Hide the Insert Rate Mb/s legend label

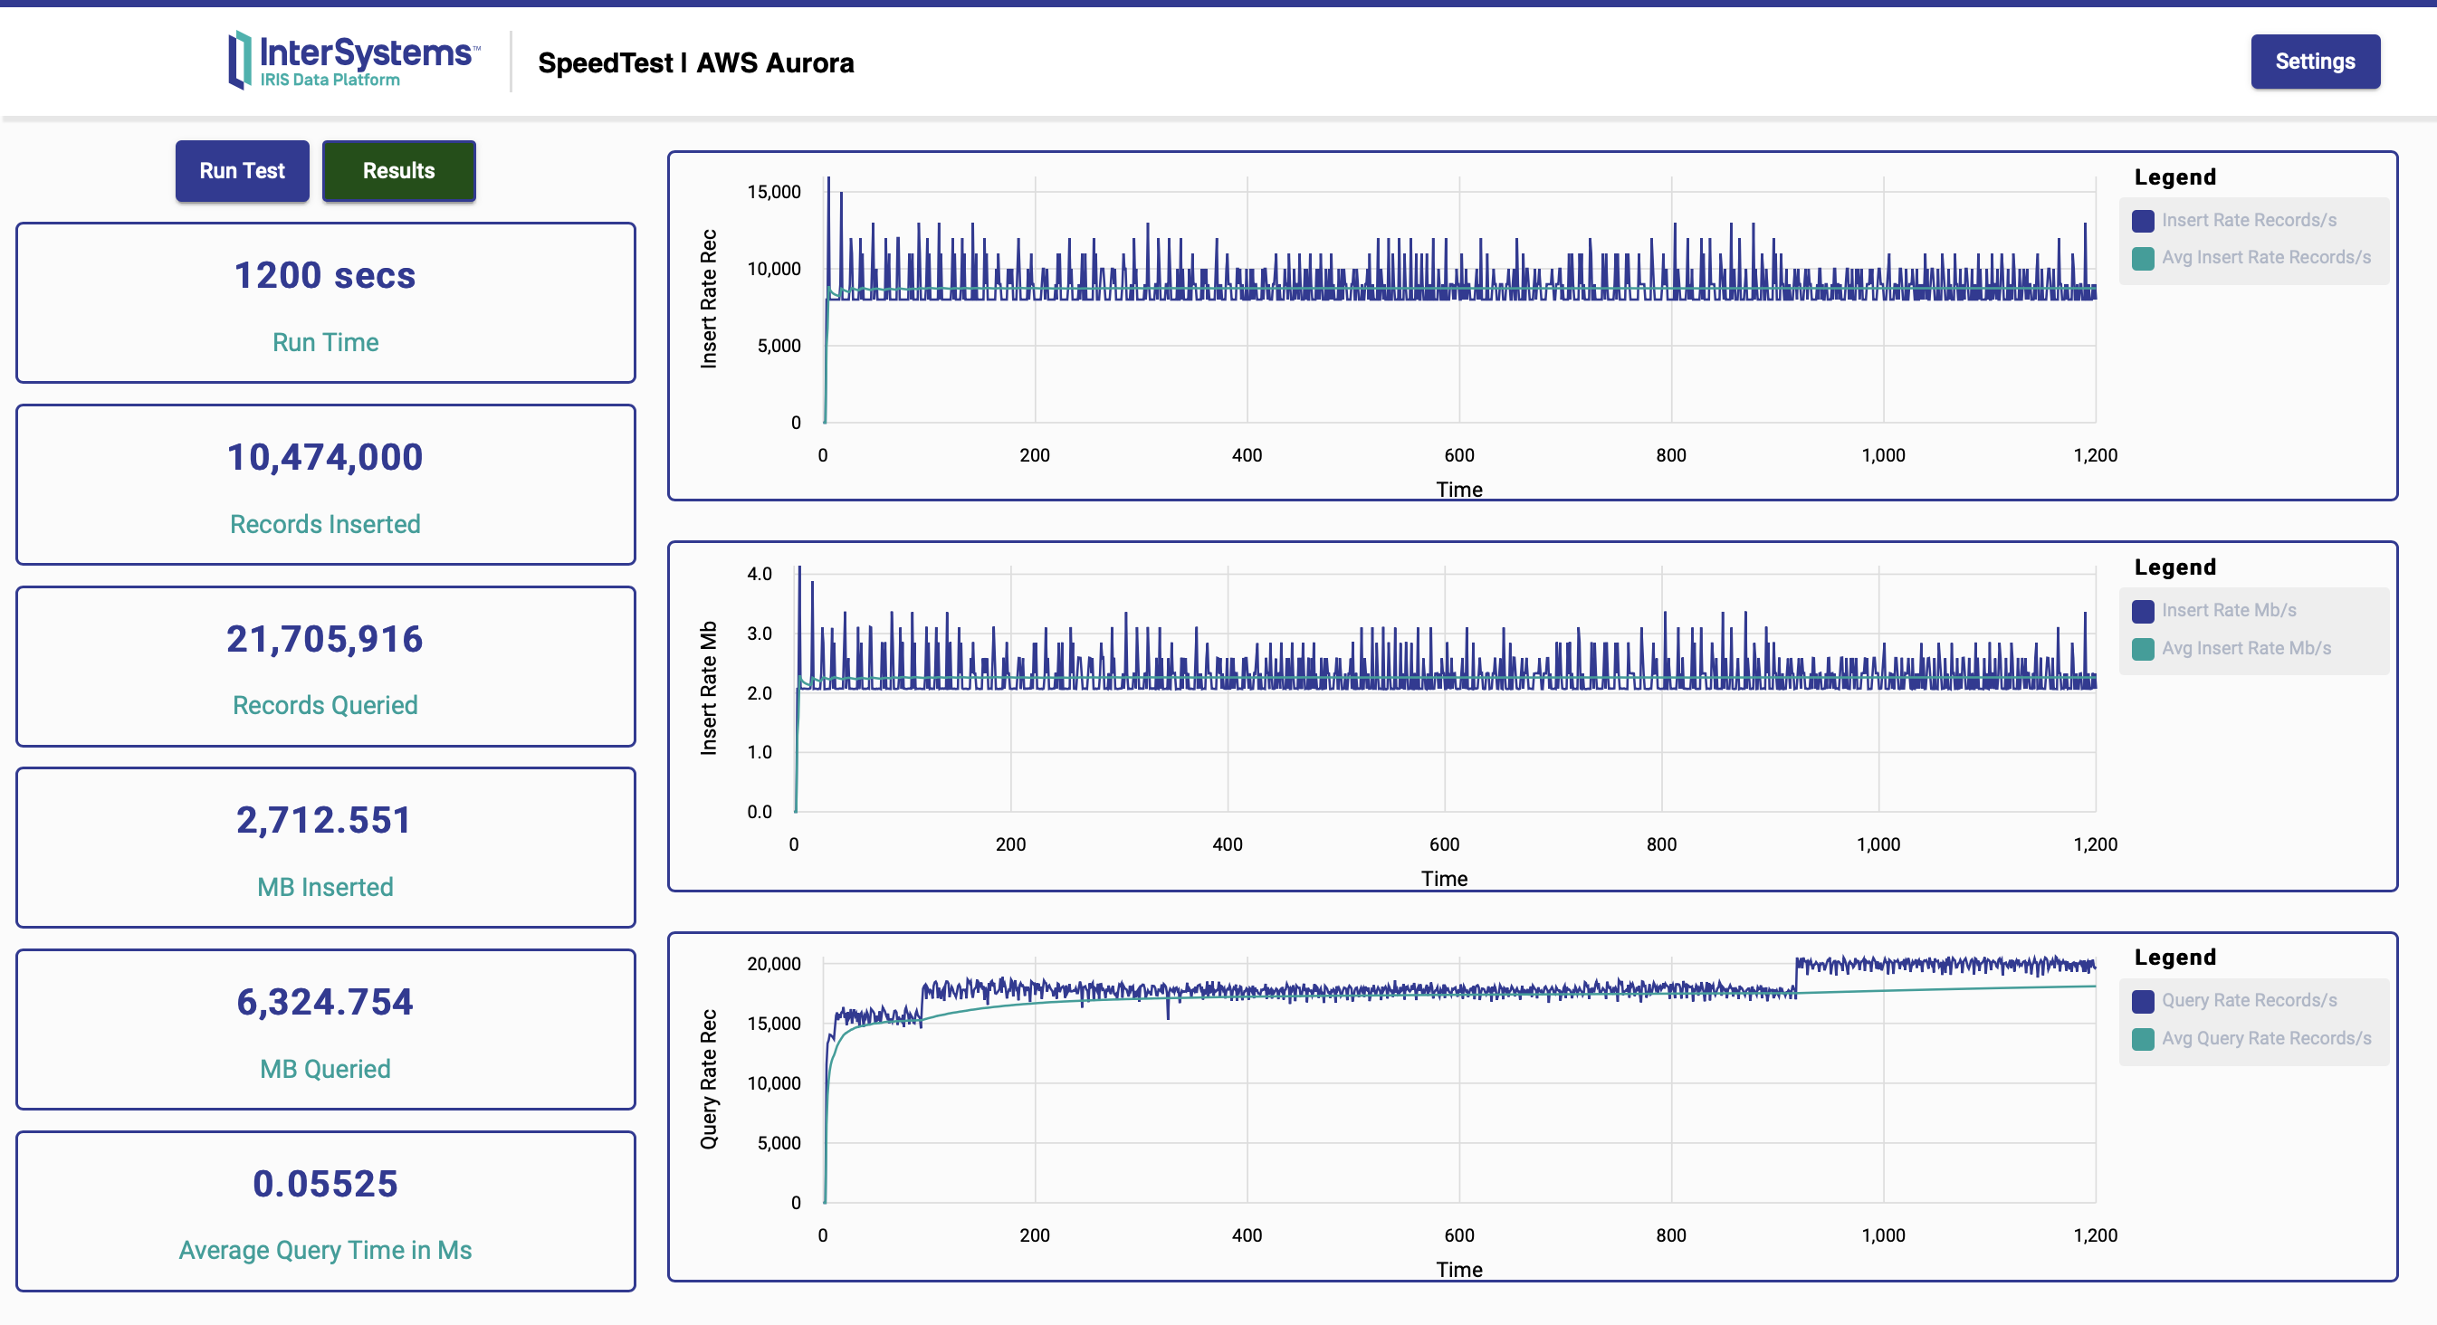click(x=2228, y=611)
